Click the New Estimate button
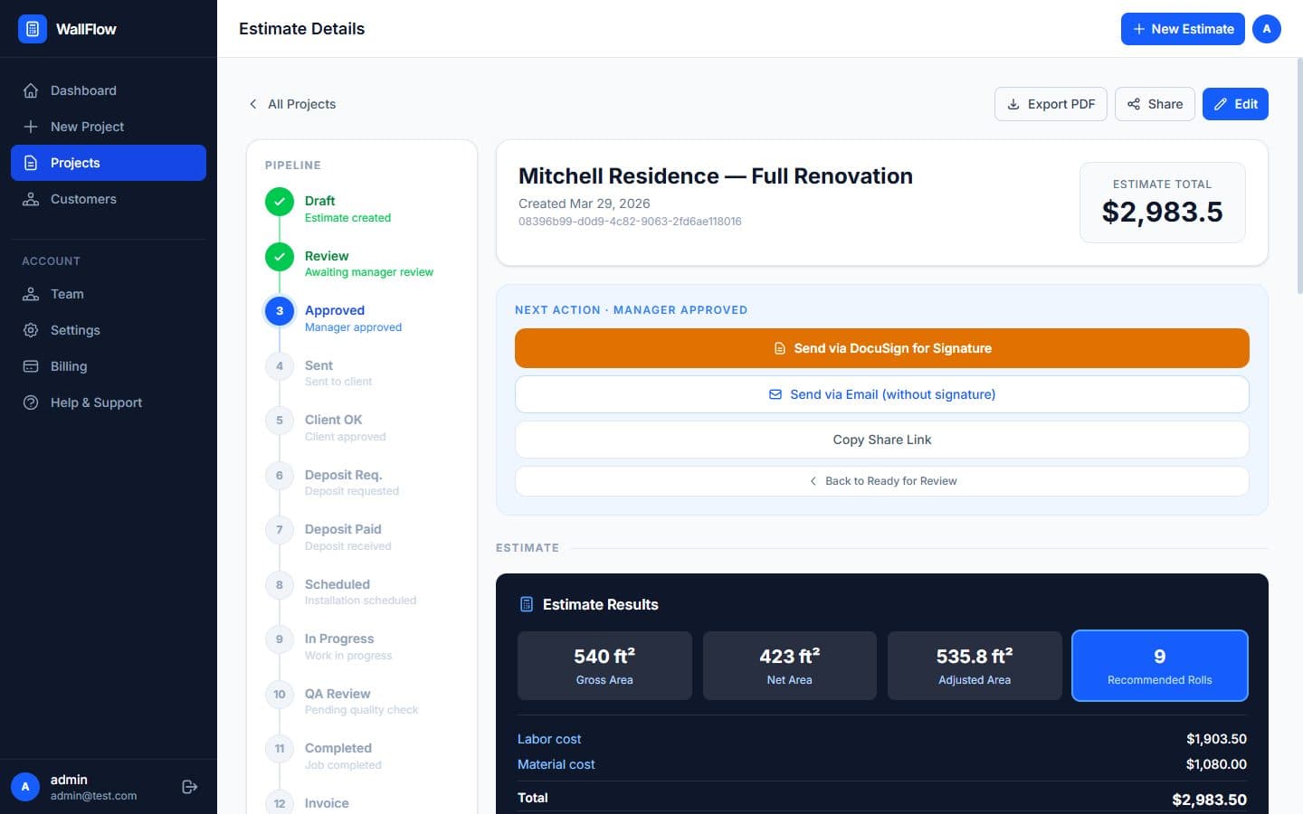The width and height of the screenshot is (1303, 814). pos(1183,29)
